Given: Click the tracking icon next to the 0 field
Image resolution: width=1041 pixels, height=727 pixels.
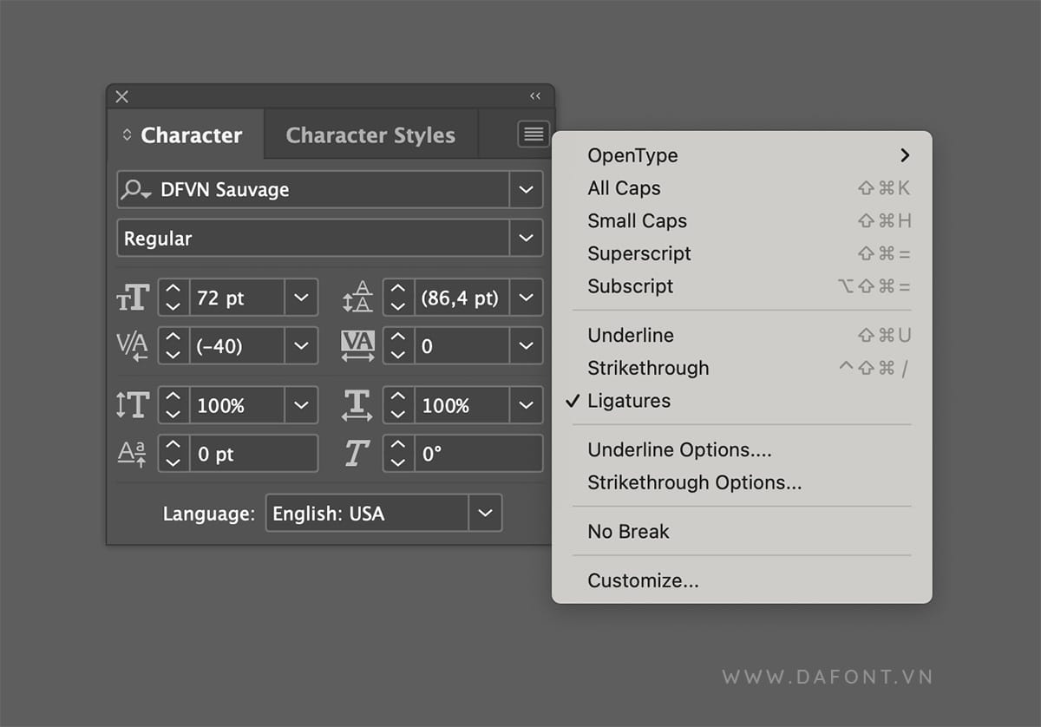Looking at the screenshot, I should (x=357, y=345).
